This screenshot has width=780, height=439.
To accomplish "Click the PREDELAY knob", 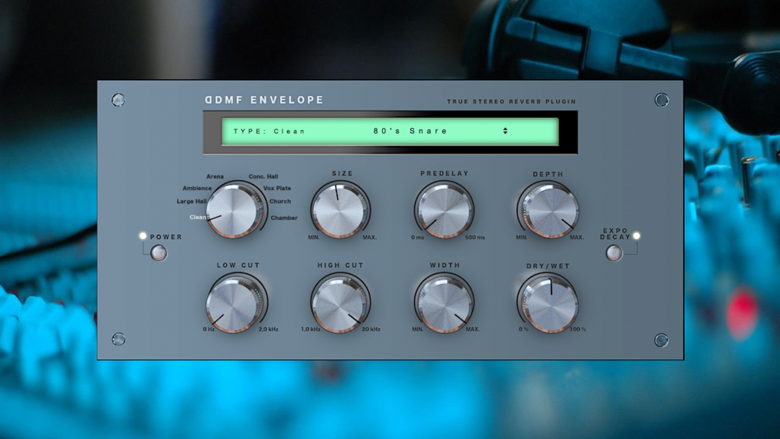I will coord(445,209).
